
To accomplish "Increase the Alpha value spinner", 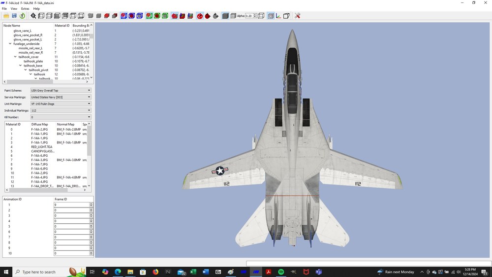I will coord(255,14).
